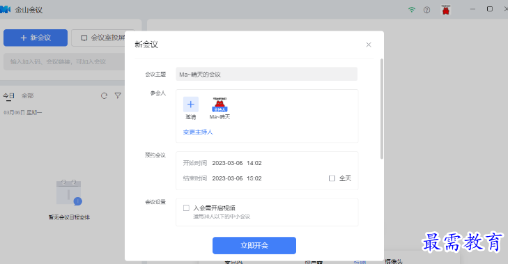Close the 新会议 dialog

[x=369, y=45]
